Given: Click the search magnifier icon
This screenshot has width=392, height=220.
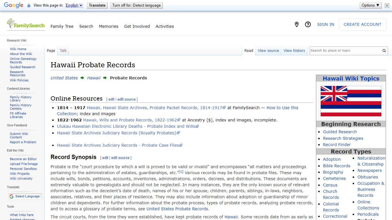Looking at the screenshot, I should [x=384, y=51].
